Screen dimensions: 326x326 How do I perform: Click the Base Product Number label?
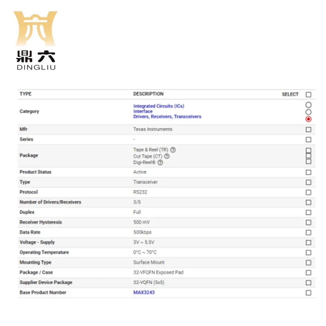pyautogui.click(x=43, y=292)
